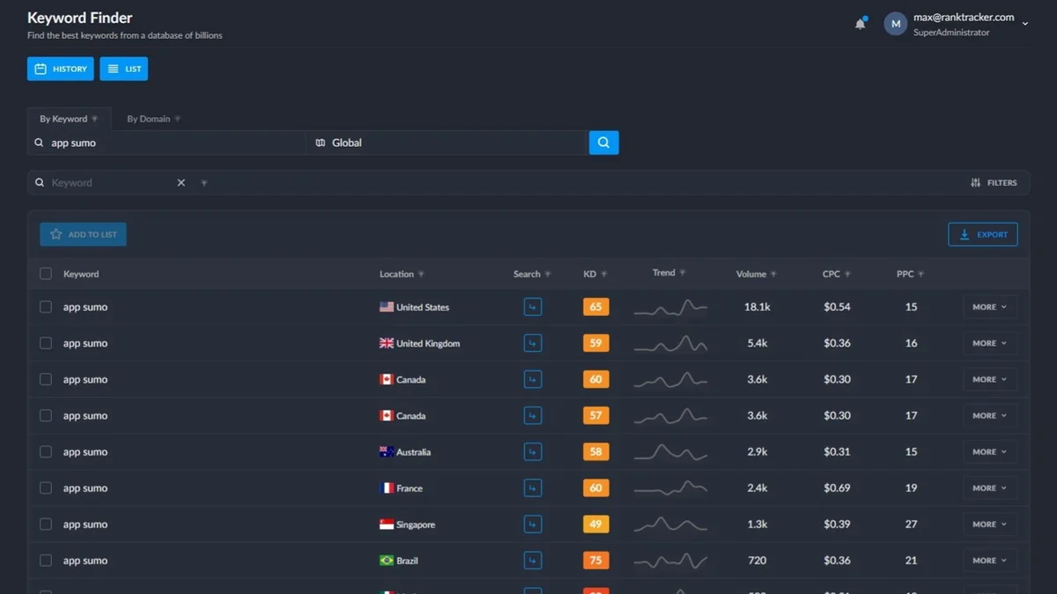Click the EXPORT button
Image resolution: width=1057 pixels, height=594 pixels.
click(x=983, y=235)
